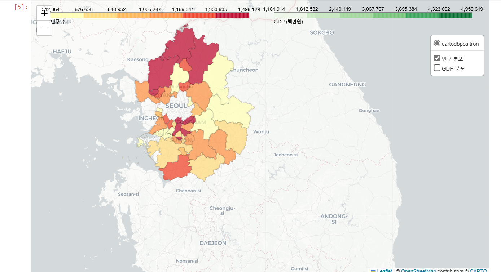The width and height of the screenshot is (501, 272).
Task: Click the Gumi-si city label
Action: coord(300,269)
